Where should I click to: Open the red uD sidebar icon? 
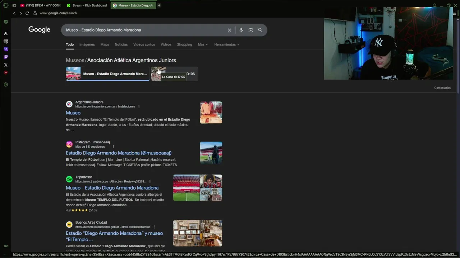[x=6, y=72]
